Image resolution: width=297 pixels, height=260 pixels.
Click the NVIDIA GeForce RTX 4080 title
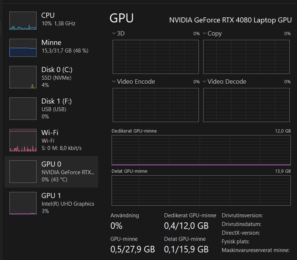click(x=230, y=20)
